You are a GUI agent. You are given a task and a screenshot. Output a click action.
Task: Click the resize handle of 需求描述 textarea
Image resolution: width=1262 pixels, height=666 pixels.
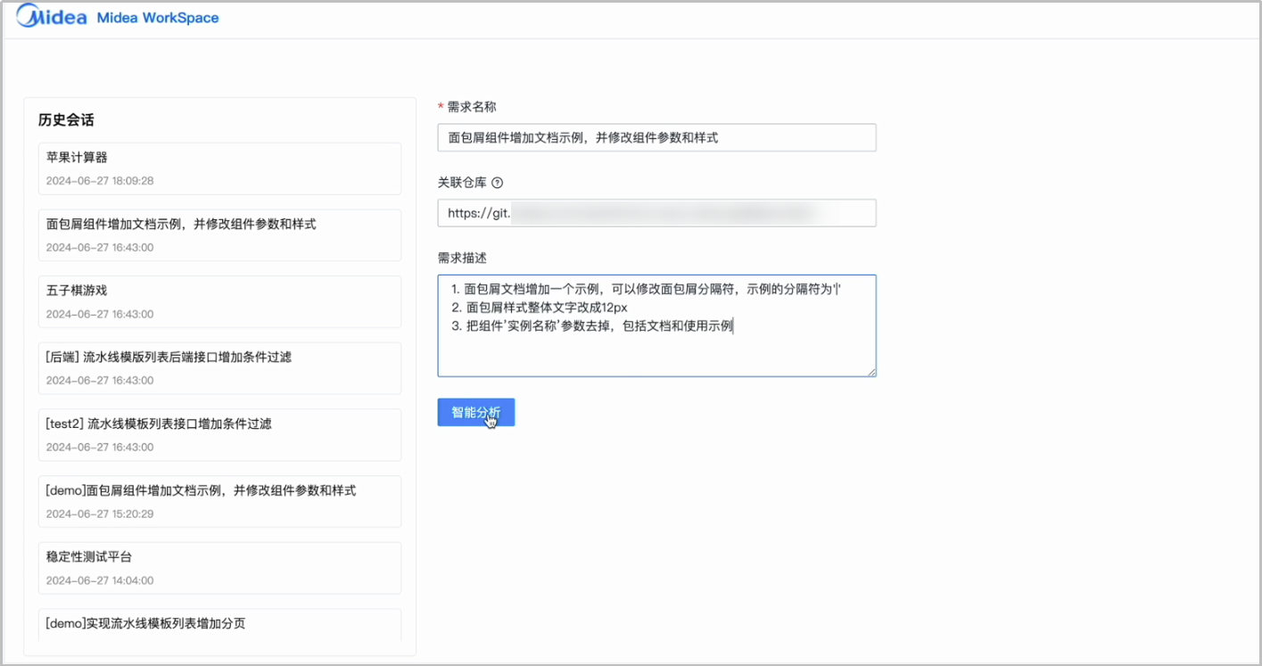tap(871, 372)
